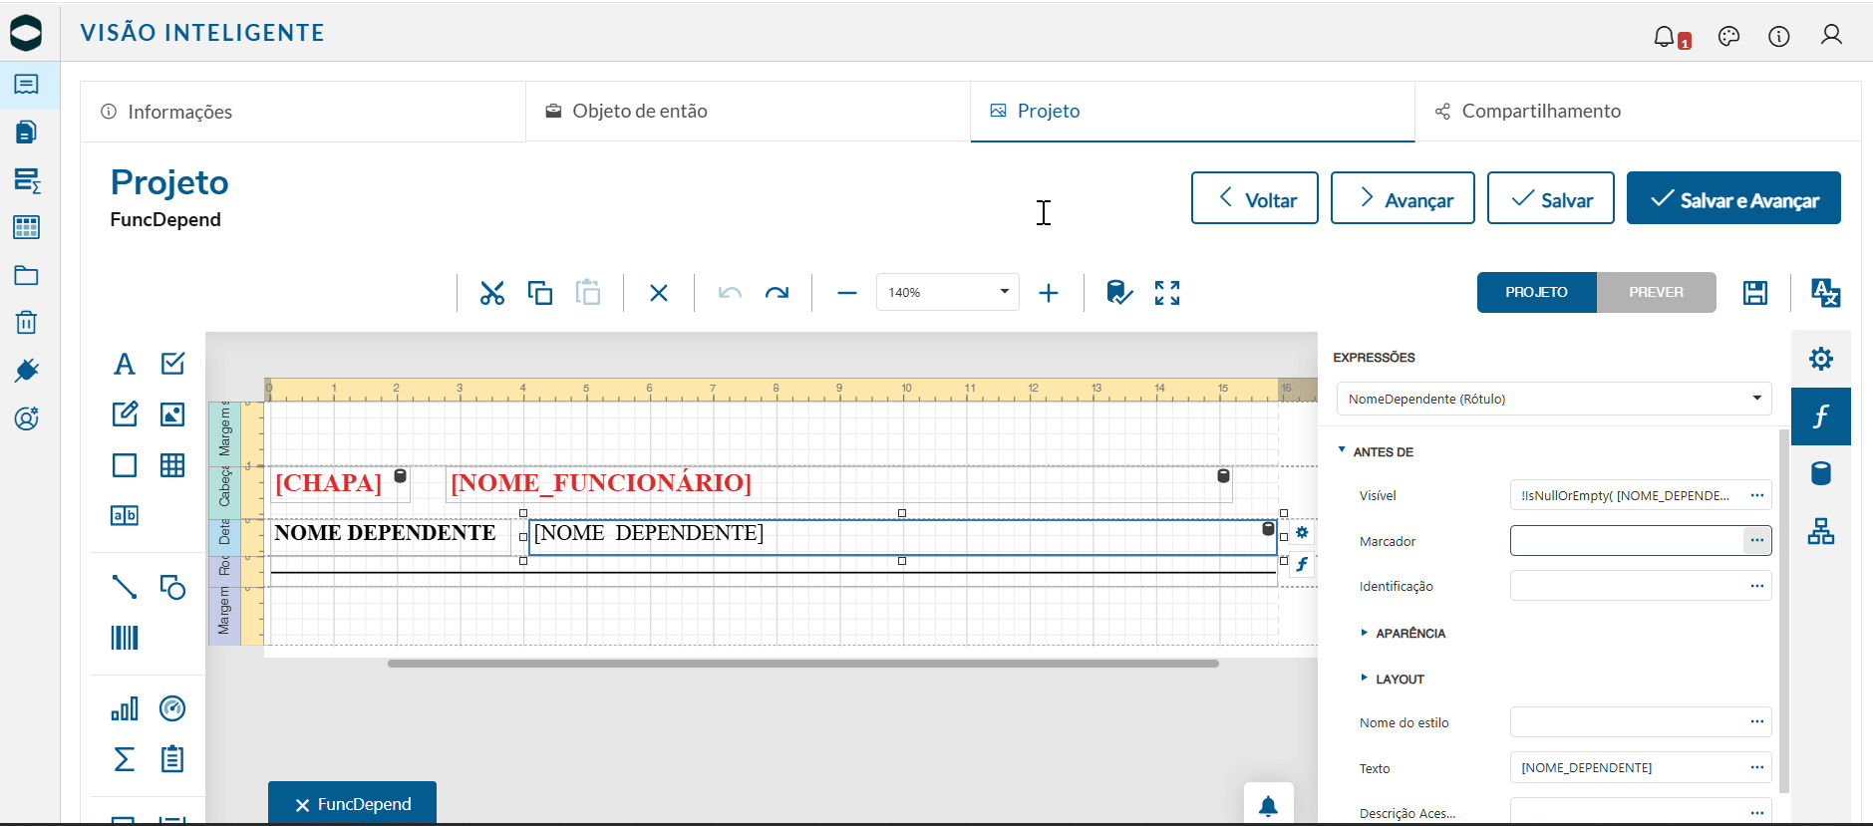Viewport: 1873px width, 826px height.
Task: Open ellipsis editor for Marcador
Action: click(x=1757, y=540)
